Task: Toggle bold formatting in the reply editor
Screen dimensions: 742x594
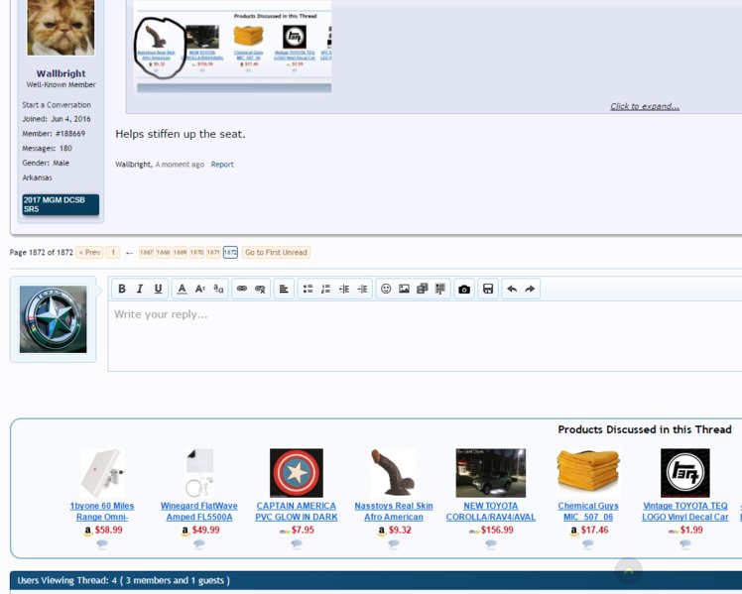Action: tap(122, 289)
